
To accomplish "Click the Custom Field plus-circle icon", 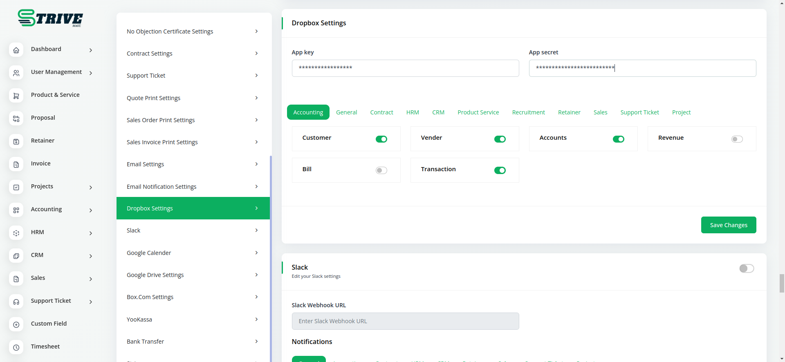I will coord(16,324).
